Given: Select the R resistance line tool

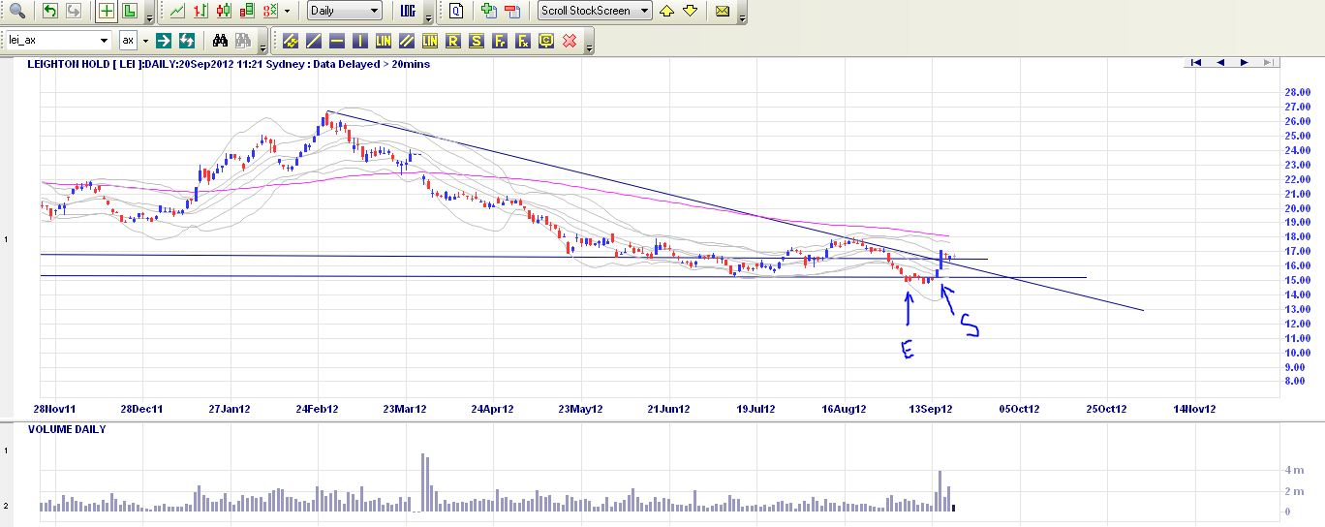Looking at the screenshot, I should [x=453, y=40].
